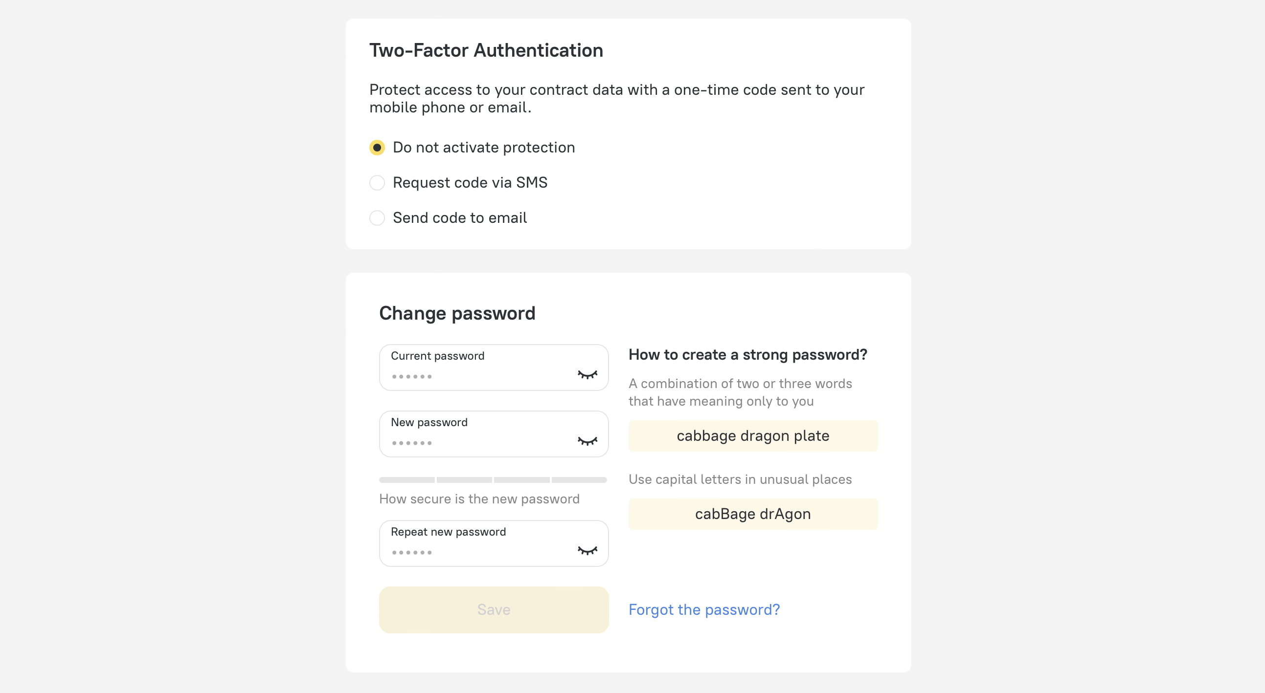Click the "cabBage drAgon" example box
1265x693 pixels.
[753, 514]
